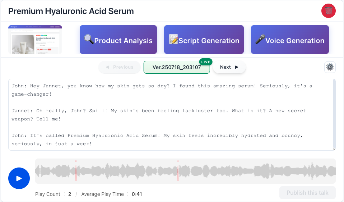The image size is (344, 202).
Task: Click the microphone icon on Voice Generation
Action: coord(260,39)
